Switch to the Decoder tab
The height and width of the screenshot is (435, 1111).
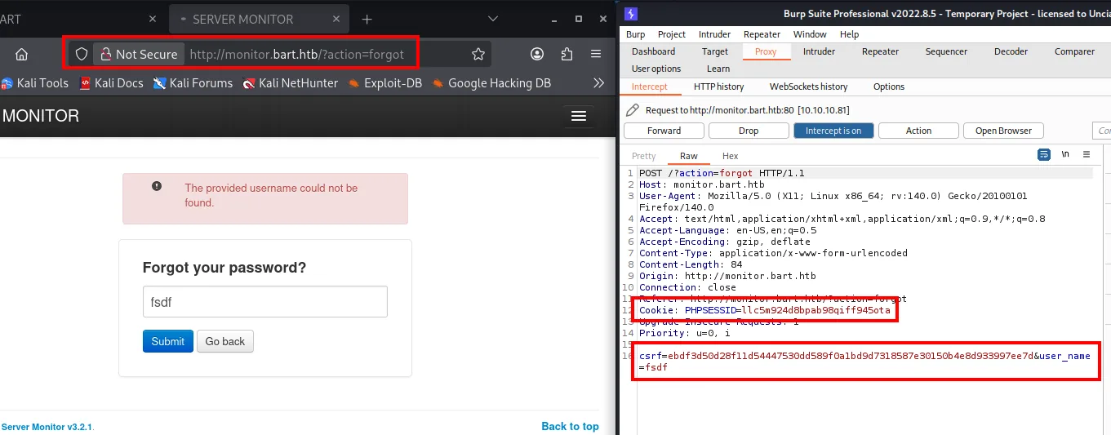pos(1011,51)
